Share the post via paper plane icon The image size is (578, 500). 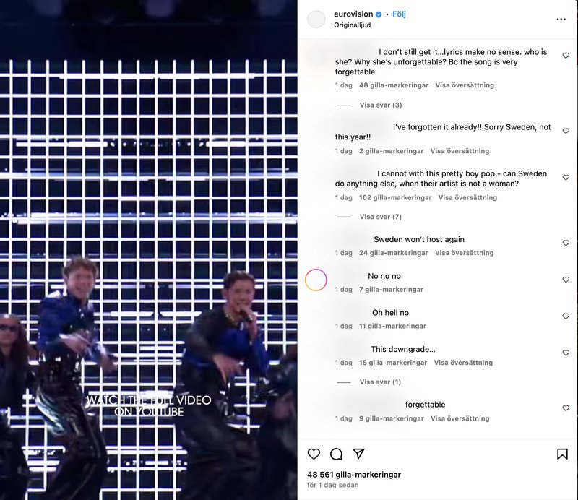[358, 454]
